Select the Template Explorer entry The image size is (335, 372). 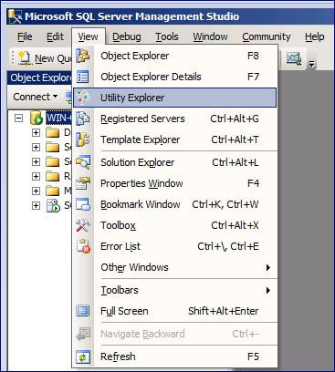(174, 139)
